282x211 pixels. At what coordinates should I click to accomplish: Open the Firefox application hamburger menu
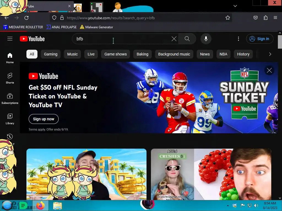[275, 18]
